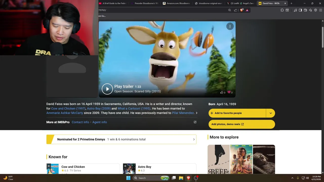
Task: Open the BEEF poster thumbnail
Action: tap(218, 159)
